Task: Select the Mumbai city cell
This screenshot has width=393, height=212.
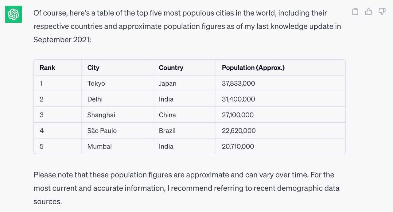Action: [99, 146]
